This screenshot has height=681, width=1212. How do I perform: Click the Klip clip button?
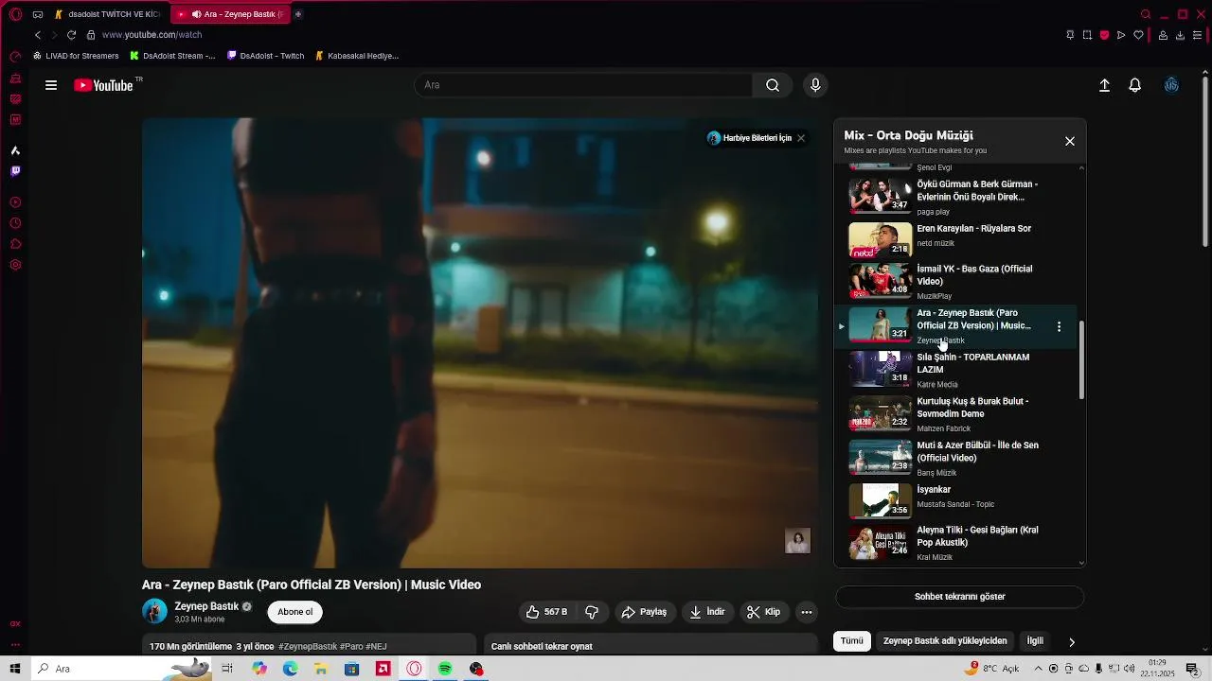[763, 612]
